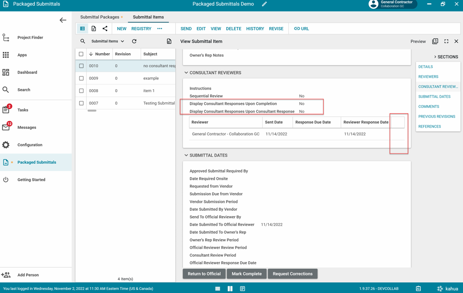Switch to the table list view icon
The width and height of the screenshot is (463, 293).
(82, 29)
